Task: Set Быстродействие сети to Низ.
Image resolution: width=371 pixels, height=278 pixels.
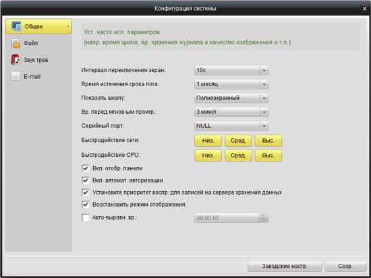Action: tap(208, 141)
